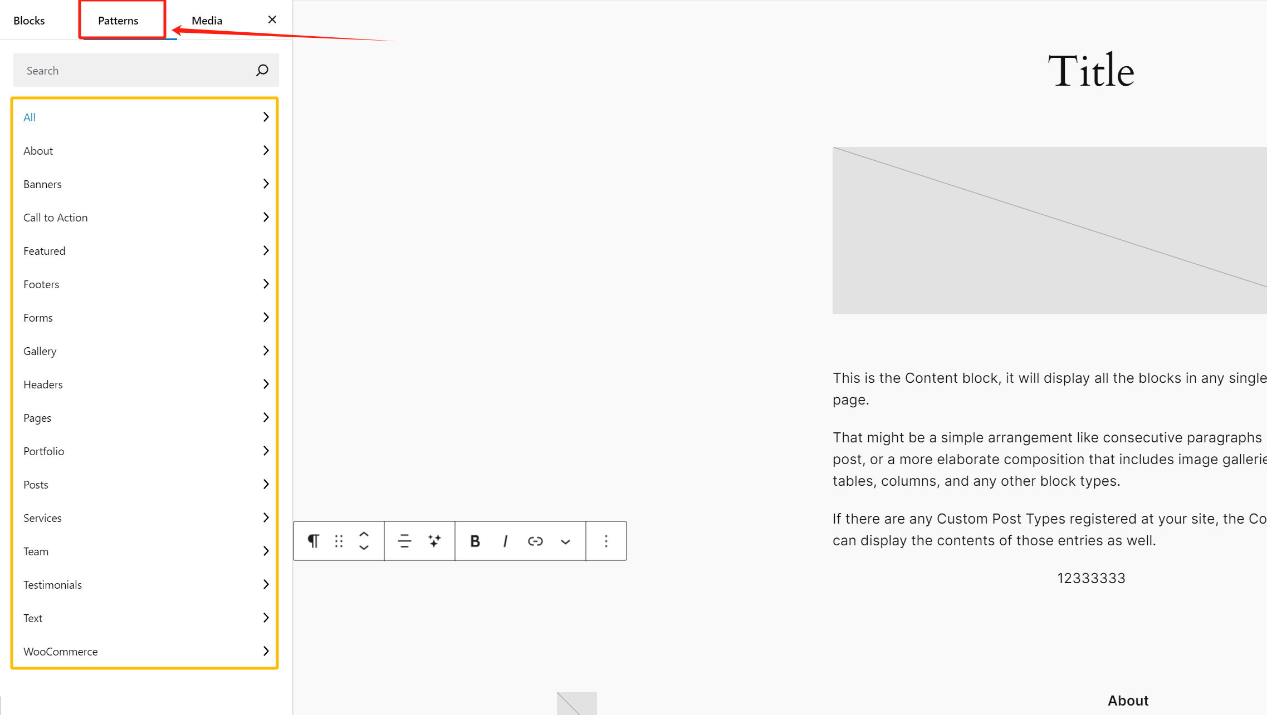Insert a link with link icon

pyautogui.click(x=535, y=541)
